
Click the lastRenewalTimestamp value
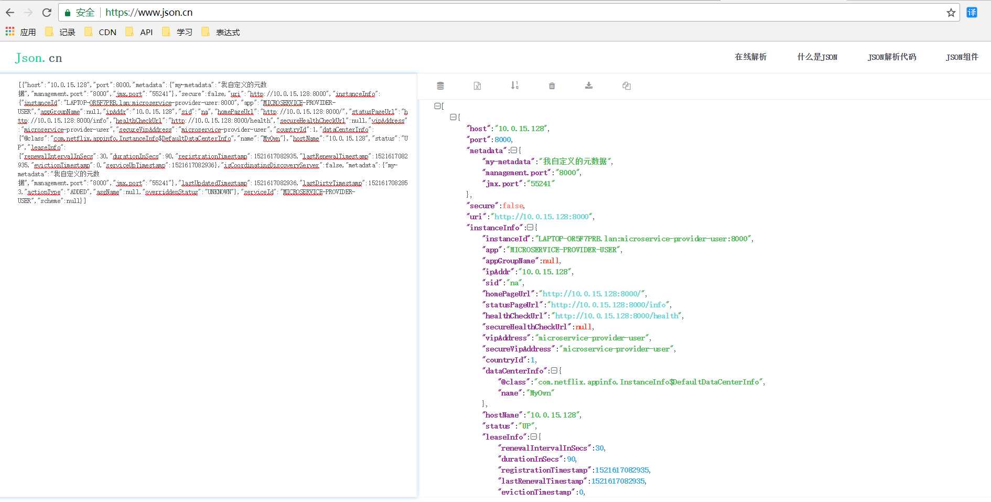[618, 481]
